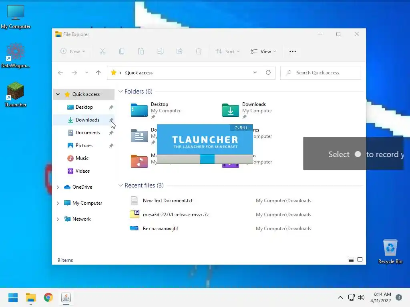410x307 pixels.
Task: Click the Delete trash icon in toolbar
Action: pos(199,52)
